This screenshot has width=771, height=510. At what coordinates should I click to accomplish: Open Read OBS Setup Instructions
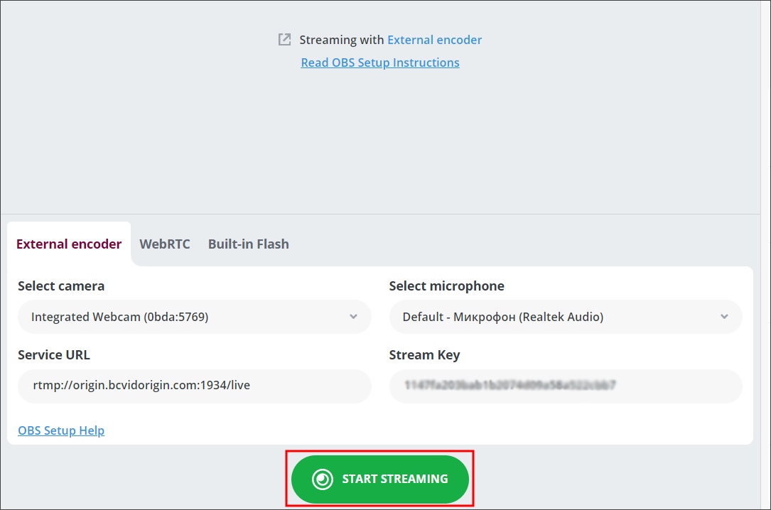[380, 63]
